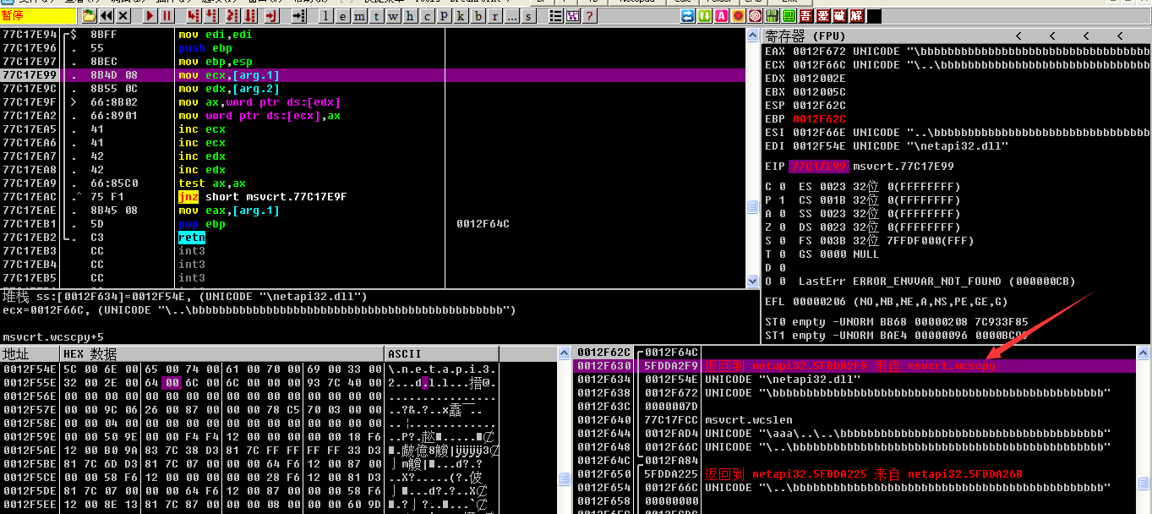1152x514 pixels.
Task: Click the Open file folder icon
Action: click(x=89, y=16)
